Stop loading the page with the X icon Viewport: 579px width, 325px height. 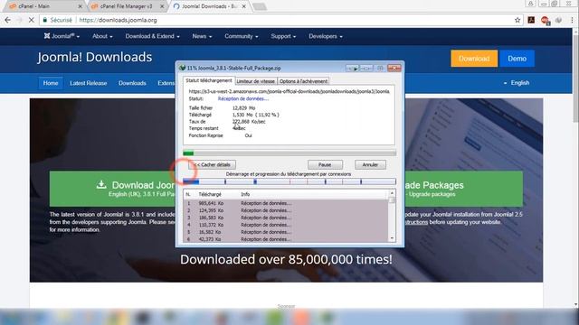click(x=32, y=20)
